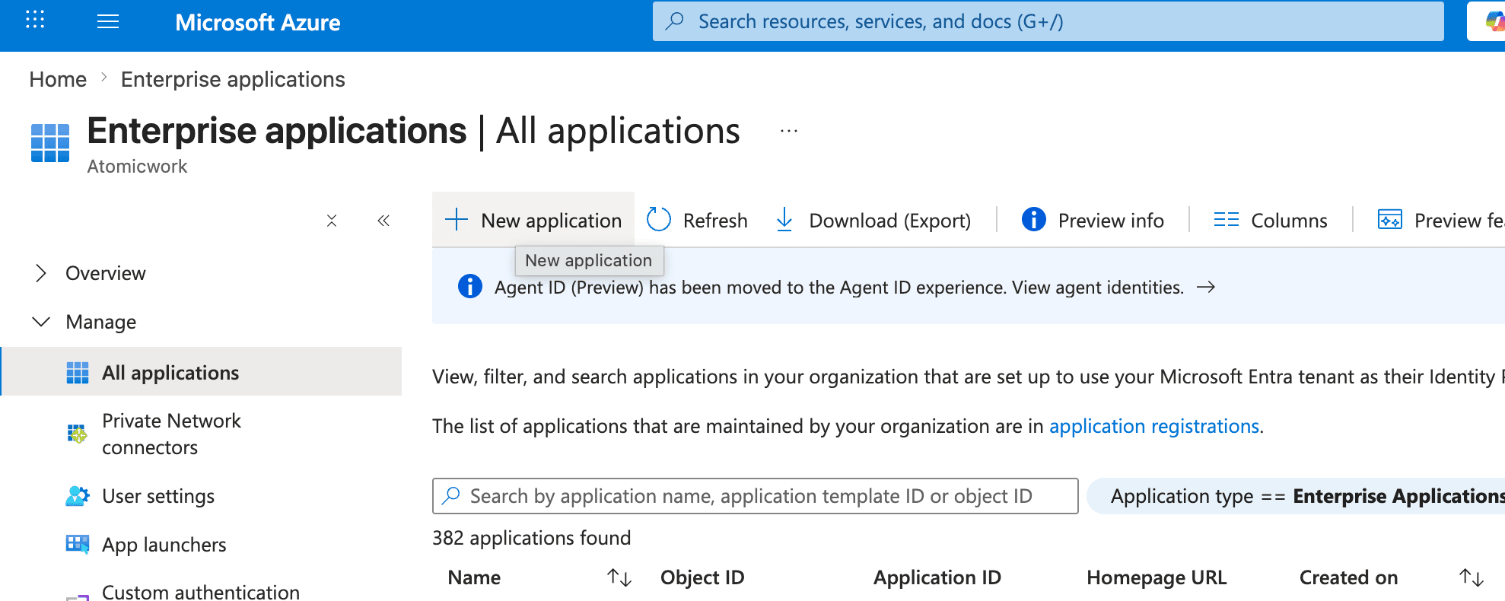The image size is (1505, 601).
Task: Click the All applications grid icon
Action: click(78, 373)
